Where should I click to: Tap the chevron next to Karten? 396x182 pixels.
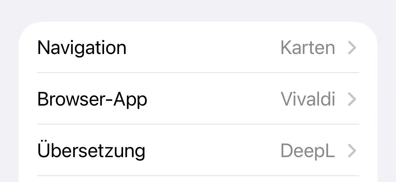click(352, 48)
